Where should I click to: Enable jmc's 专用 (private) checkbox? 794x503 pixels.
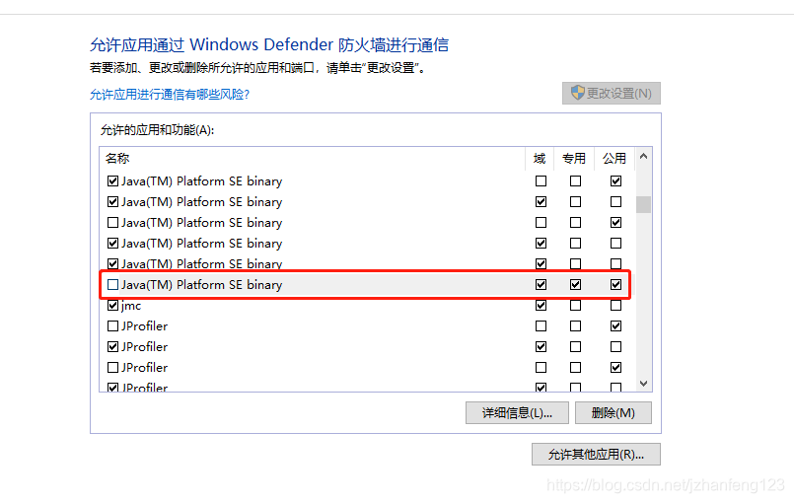click(575, 306)
